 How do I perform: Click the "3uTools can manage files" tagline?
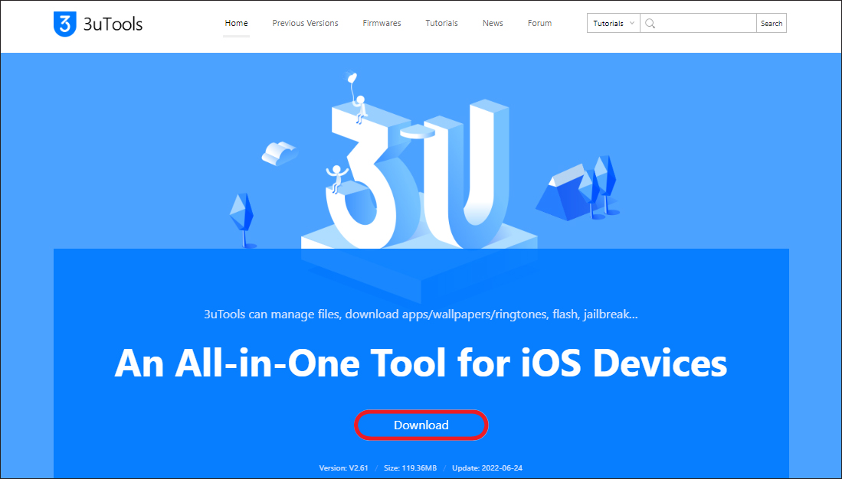(x=421, y=314)
